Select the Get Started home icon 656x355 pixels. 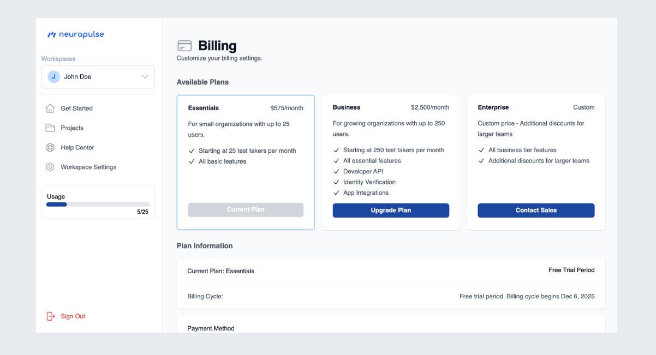click(50, 108)
